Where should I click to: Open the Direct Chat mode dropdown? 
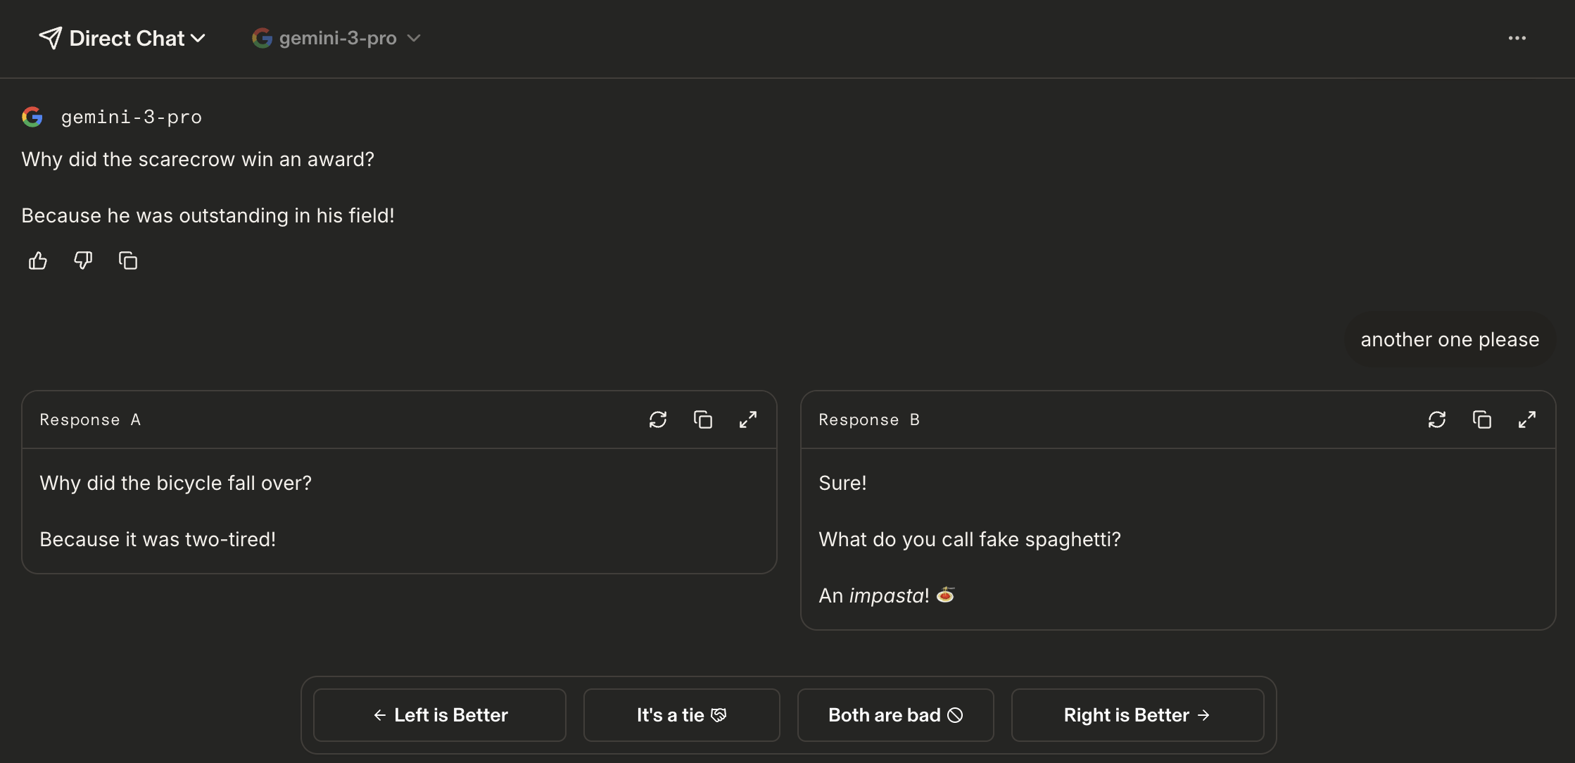137,38
